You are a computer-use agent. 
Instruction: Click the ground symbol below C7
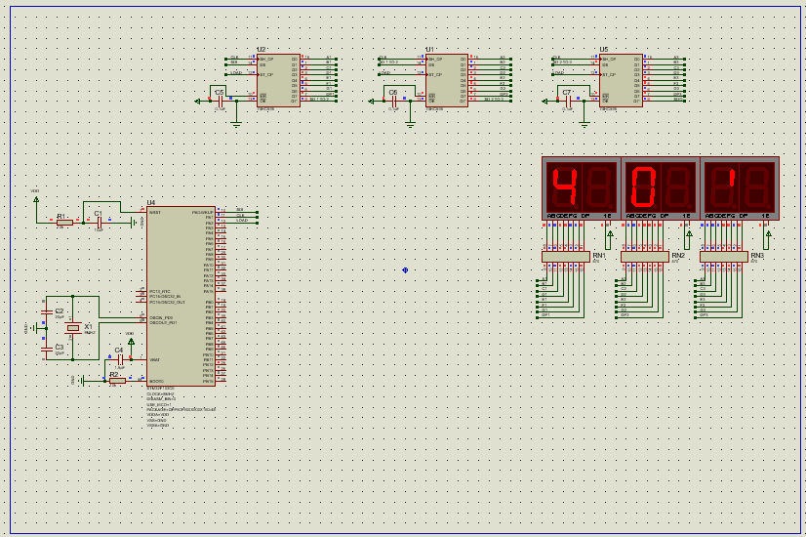(584, 124)
